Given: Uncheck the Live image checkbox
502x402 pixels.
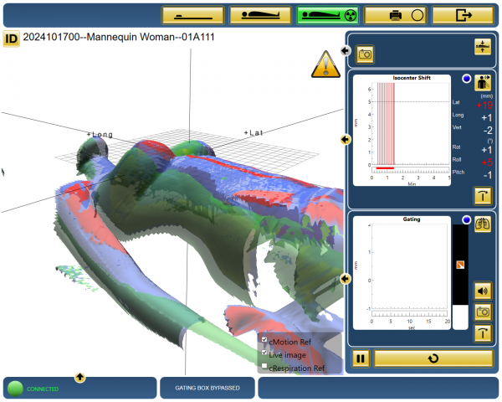Looking at the screenshot, I should click(264, 353).
